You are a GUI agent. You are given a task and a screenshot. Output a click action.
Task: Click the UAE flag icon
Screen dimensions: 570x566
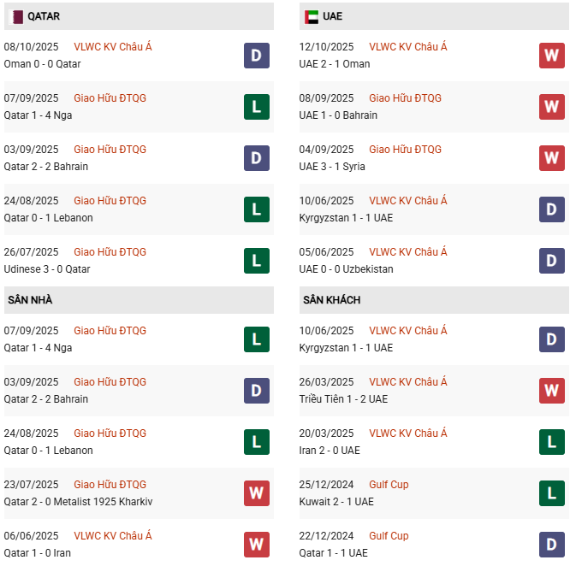pyautogui.click(x=311, y=16)
